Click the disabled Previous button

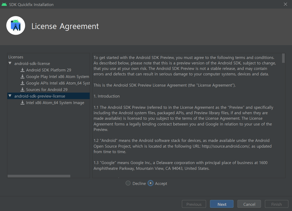[194, 204]
